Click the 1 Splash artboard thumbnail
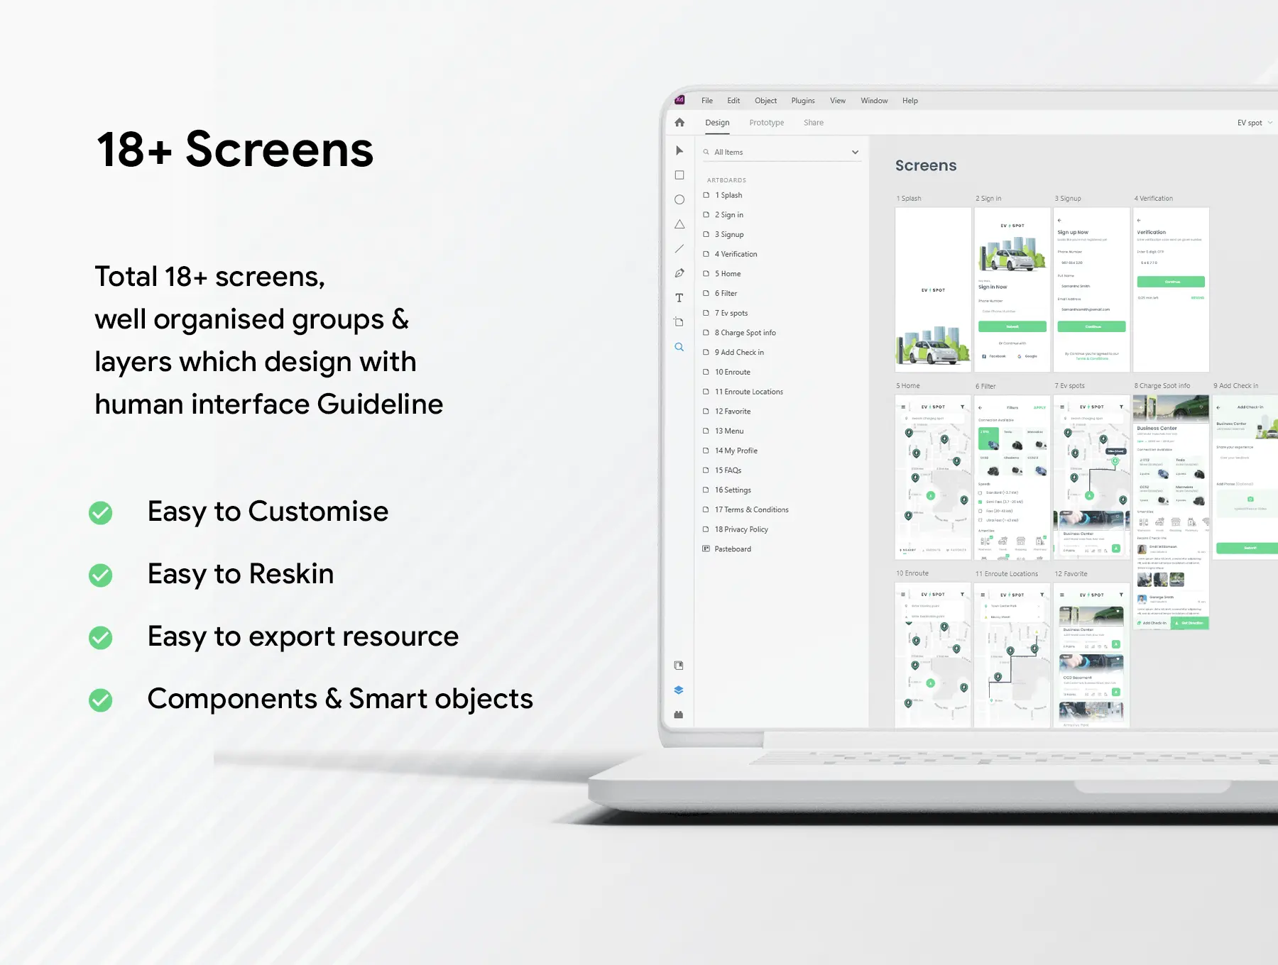 (932, 289)
